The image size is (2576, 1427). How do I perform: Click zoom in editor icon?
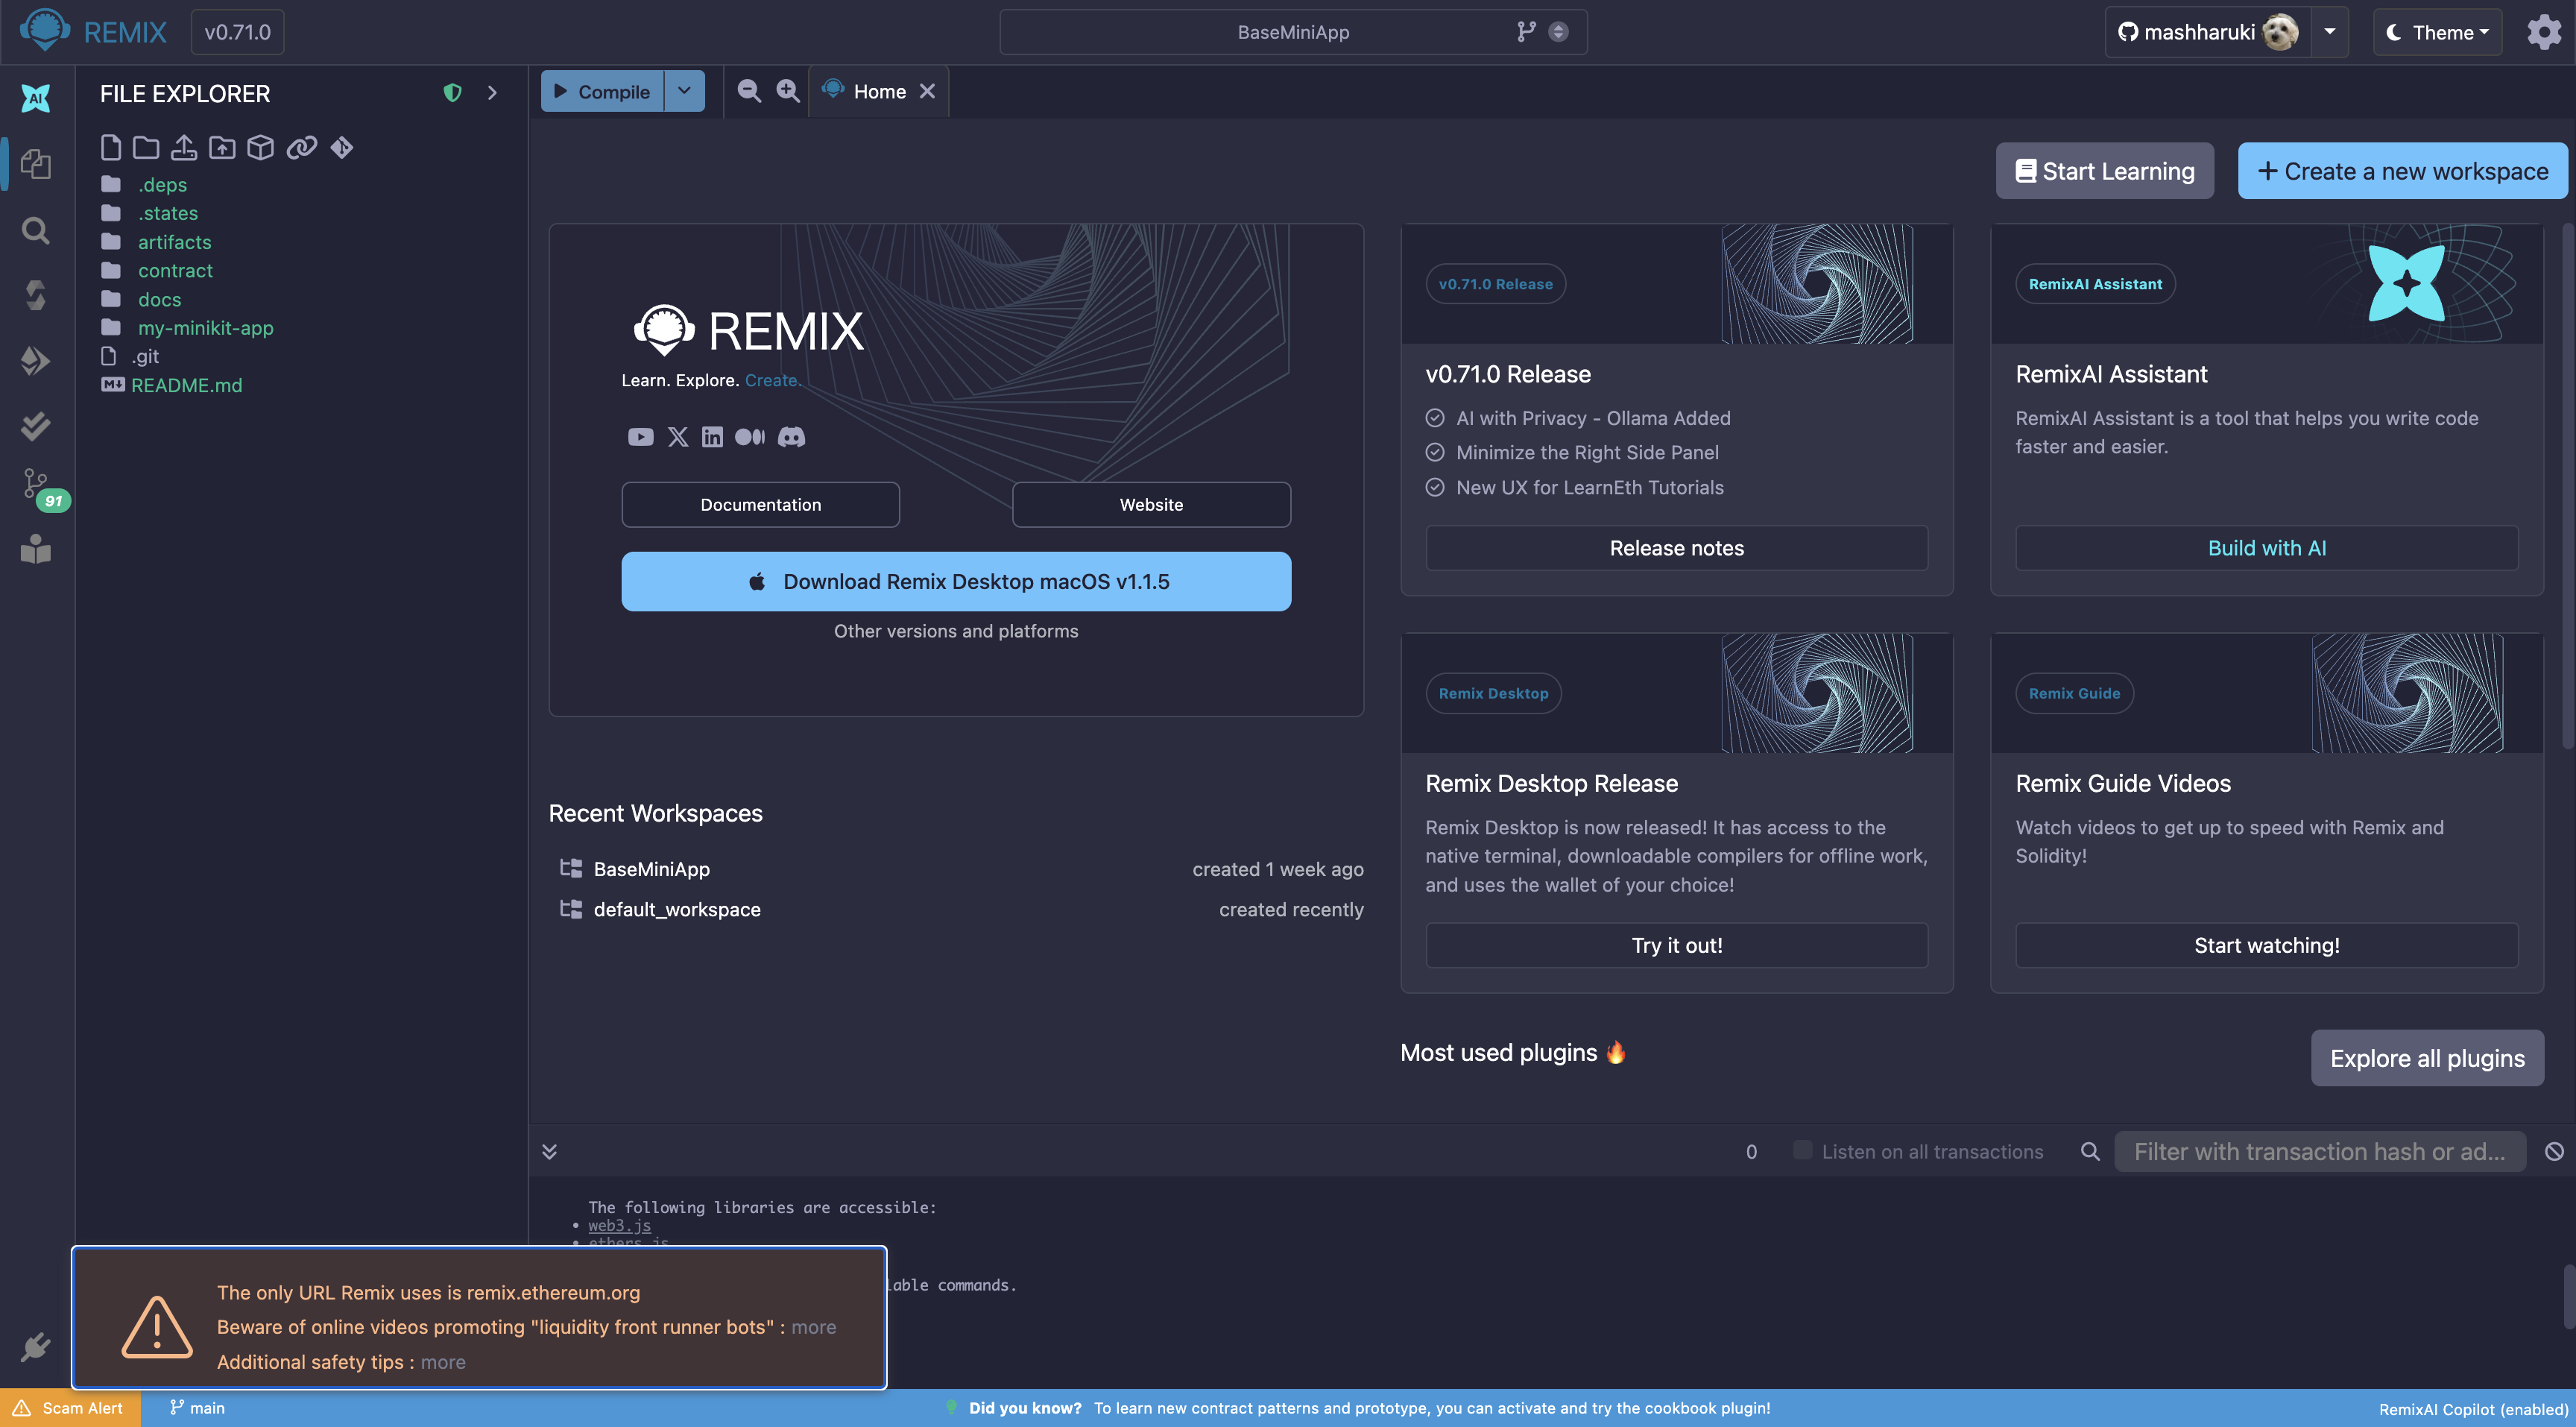pyautogui.click(x=788, y=91)
